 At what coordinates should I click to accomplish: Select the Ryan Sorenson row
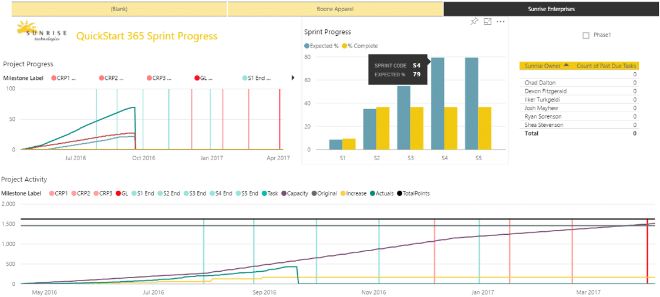tap(579, 116)
